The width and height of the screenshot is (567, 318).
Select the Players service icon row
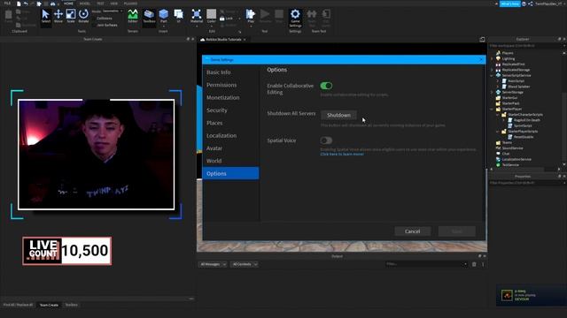pos(504,53)
